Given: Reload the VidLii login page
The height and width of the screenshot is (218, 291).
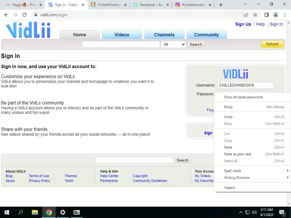Looking at the screenshot, I should tap(24, 15).
